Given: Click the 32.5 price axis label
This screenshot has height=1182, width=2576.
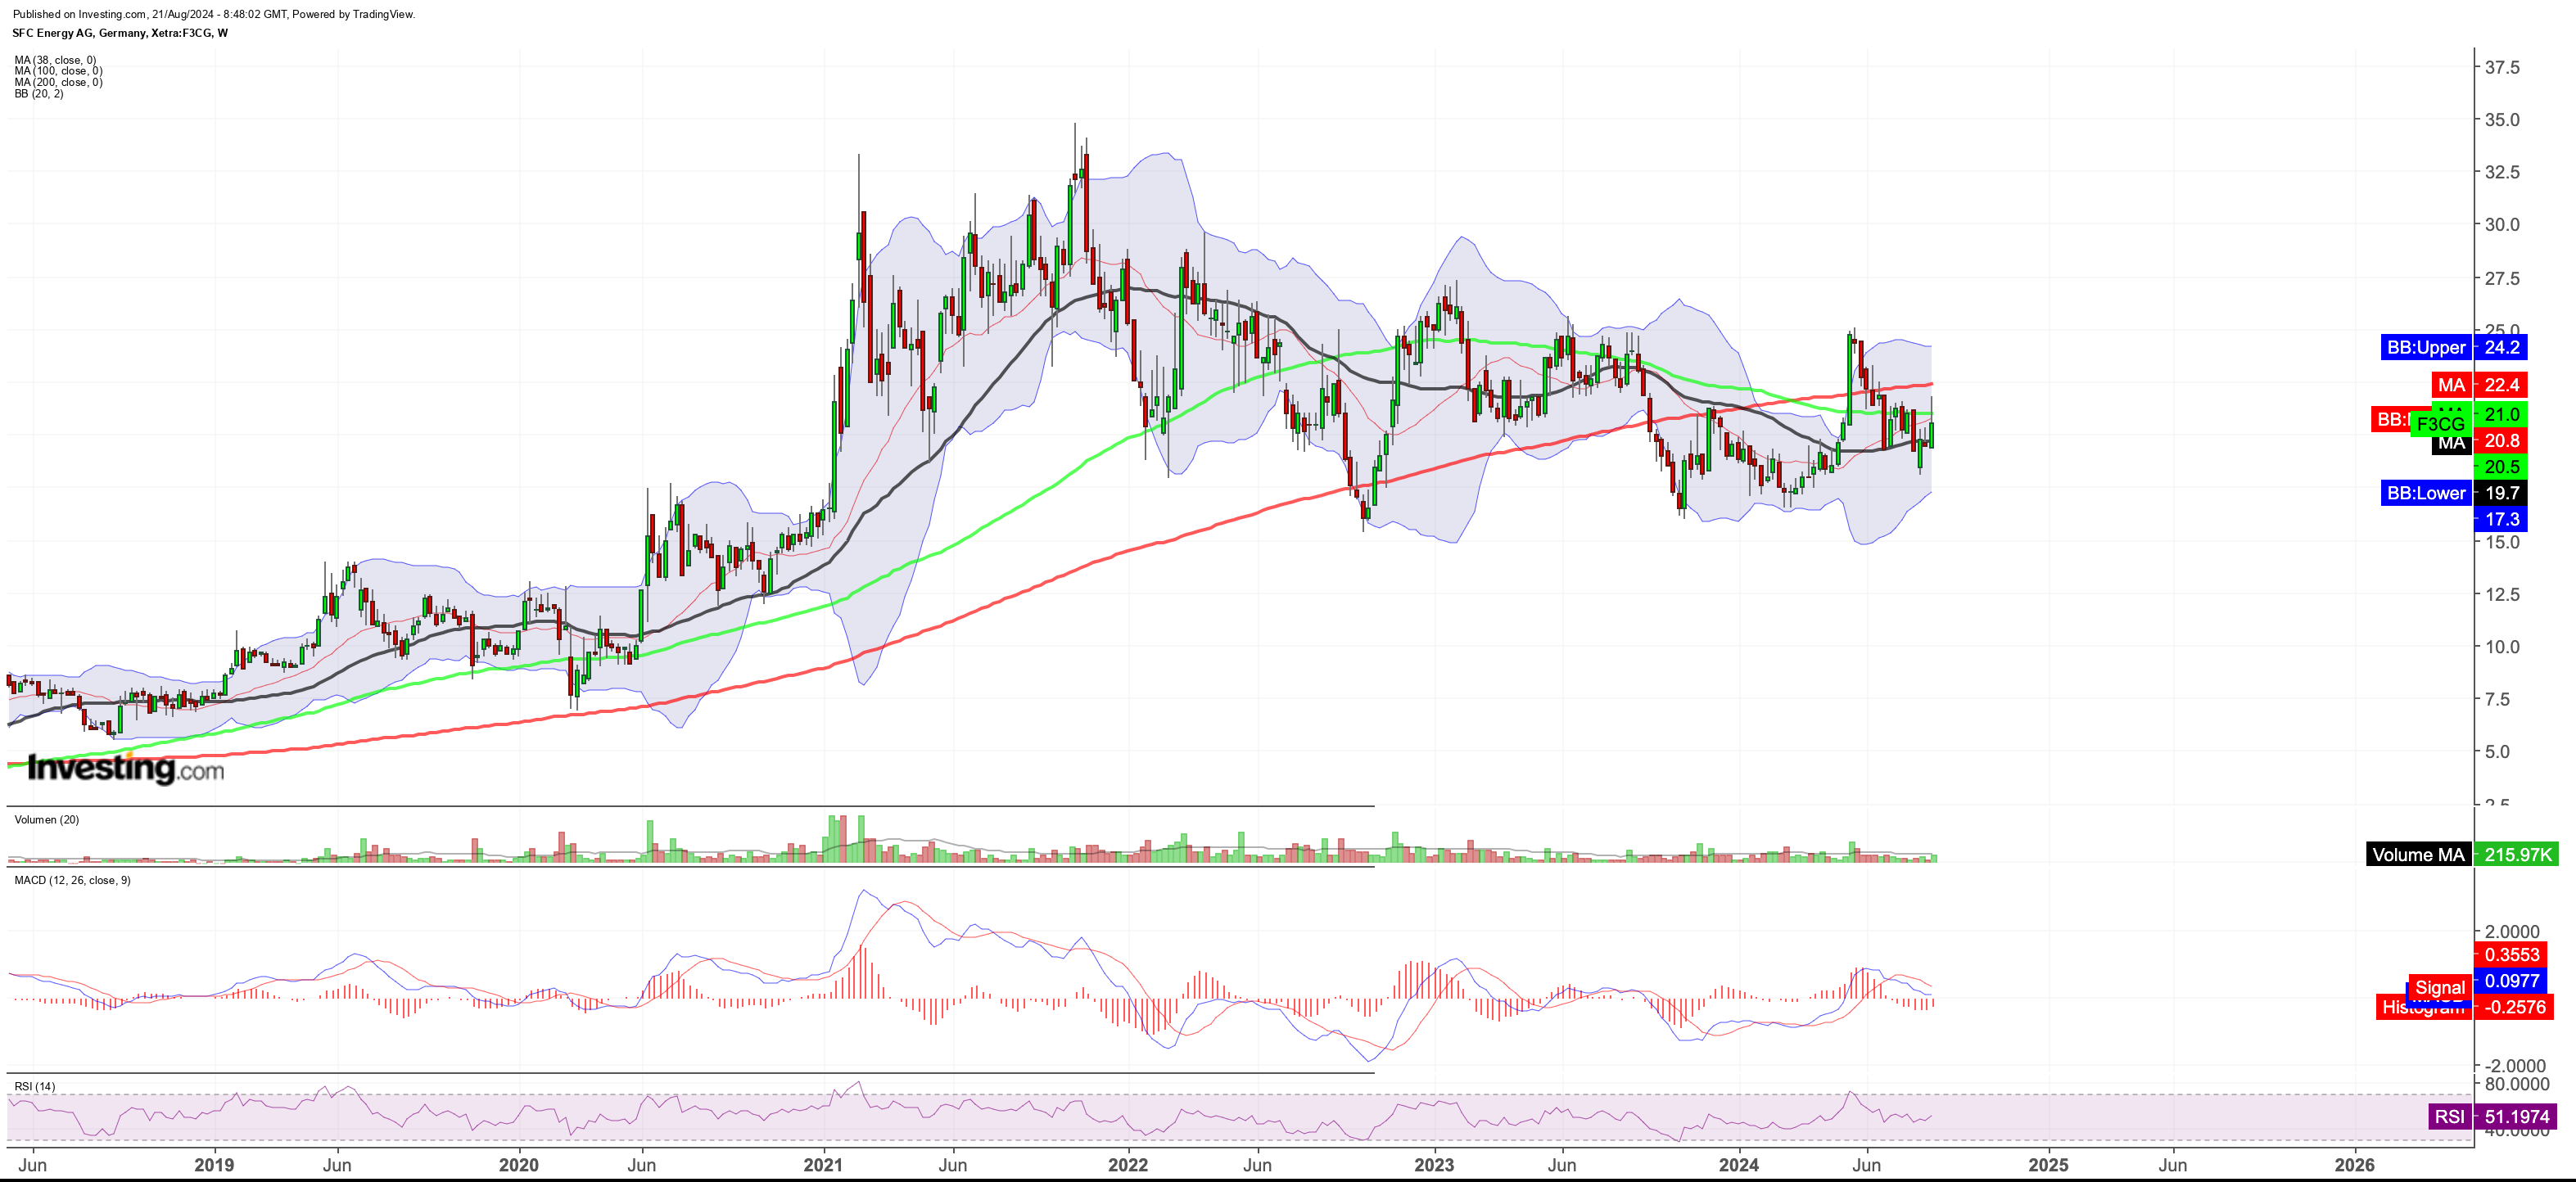Looking at the screenshot, I should (x=2502, y=172).
